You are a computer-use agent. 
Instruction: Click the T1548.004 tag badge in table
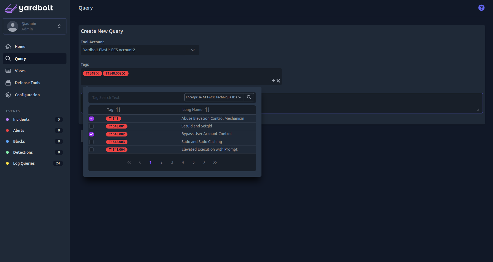point(117,150)
